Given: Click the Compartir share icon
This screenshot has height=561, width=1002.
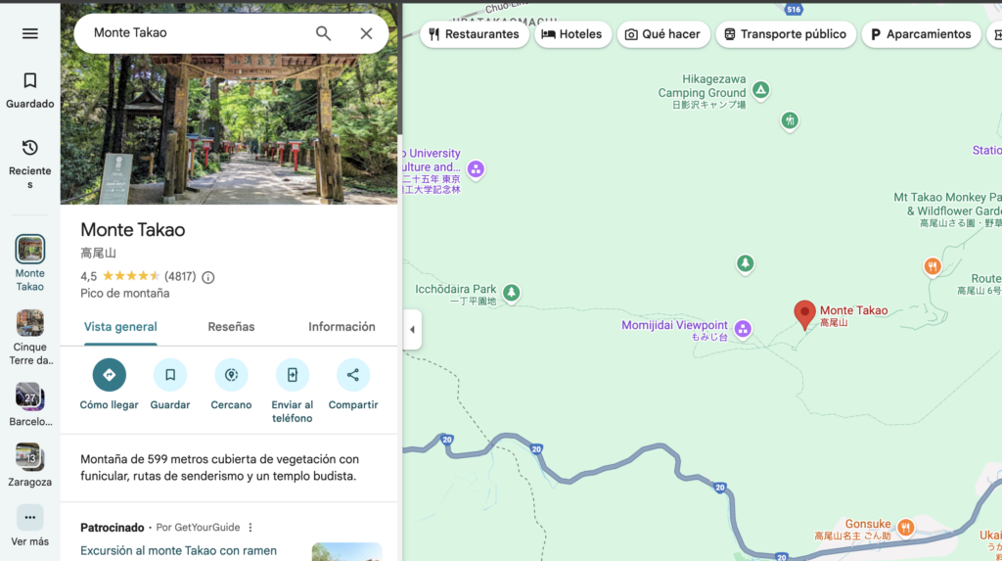Looking at the screenshot, I should click(x=353, y=375).
